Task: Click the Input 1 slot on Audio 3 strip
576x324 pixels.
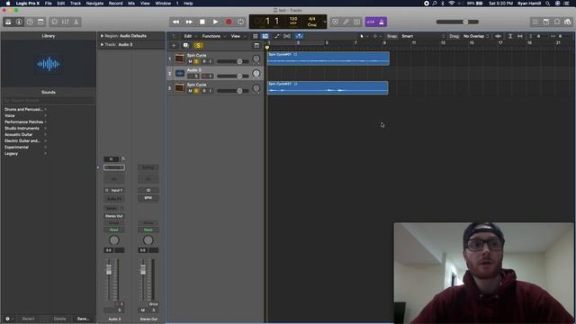Action: [114, 190]
